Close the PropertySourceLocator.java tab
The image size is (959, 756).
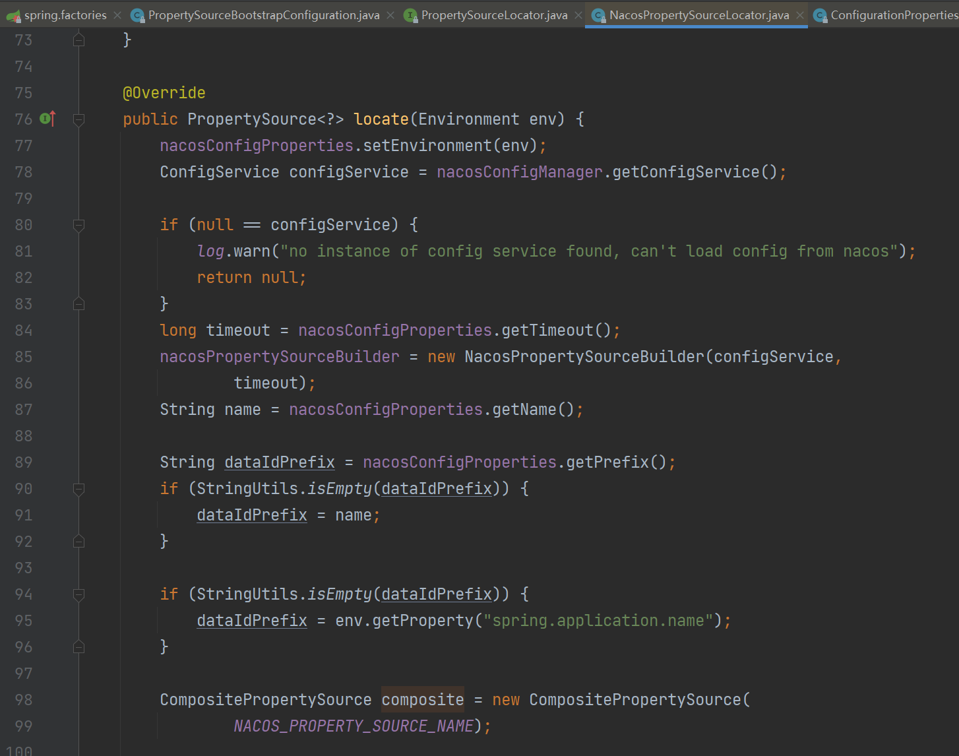click(x=578, y=15)
